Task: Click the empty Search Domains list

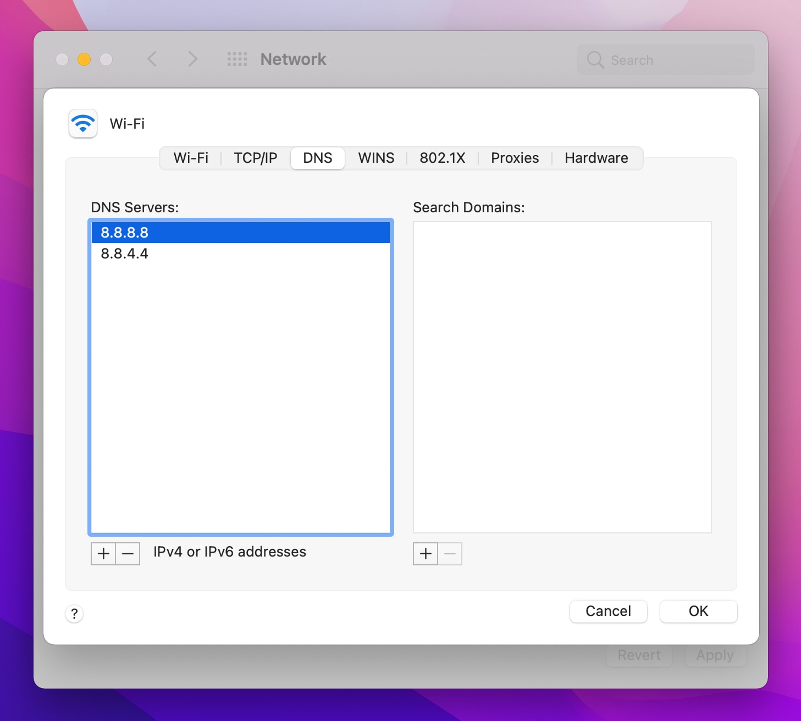Action: (562, 377)
